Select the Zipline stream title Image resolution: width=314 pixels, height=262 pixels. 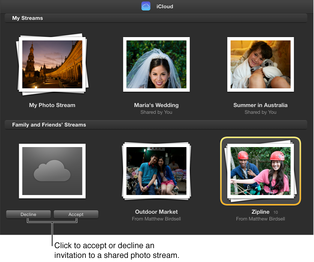tap(260, 212)
